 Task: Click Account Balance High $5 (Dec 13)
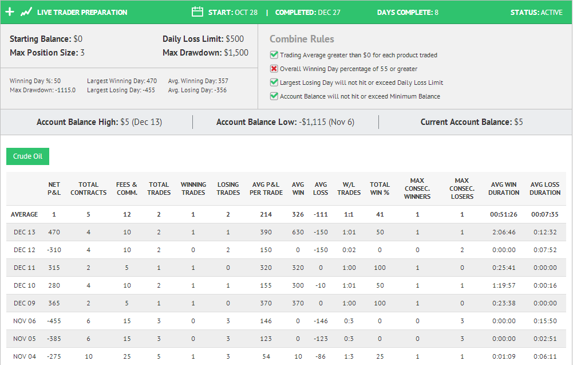click(x=99, y=122)
